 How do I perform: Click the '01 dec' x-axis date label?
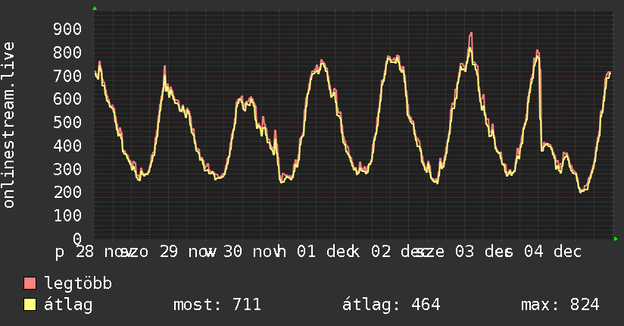[x=324, y=252]
